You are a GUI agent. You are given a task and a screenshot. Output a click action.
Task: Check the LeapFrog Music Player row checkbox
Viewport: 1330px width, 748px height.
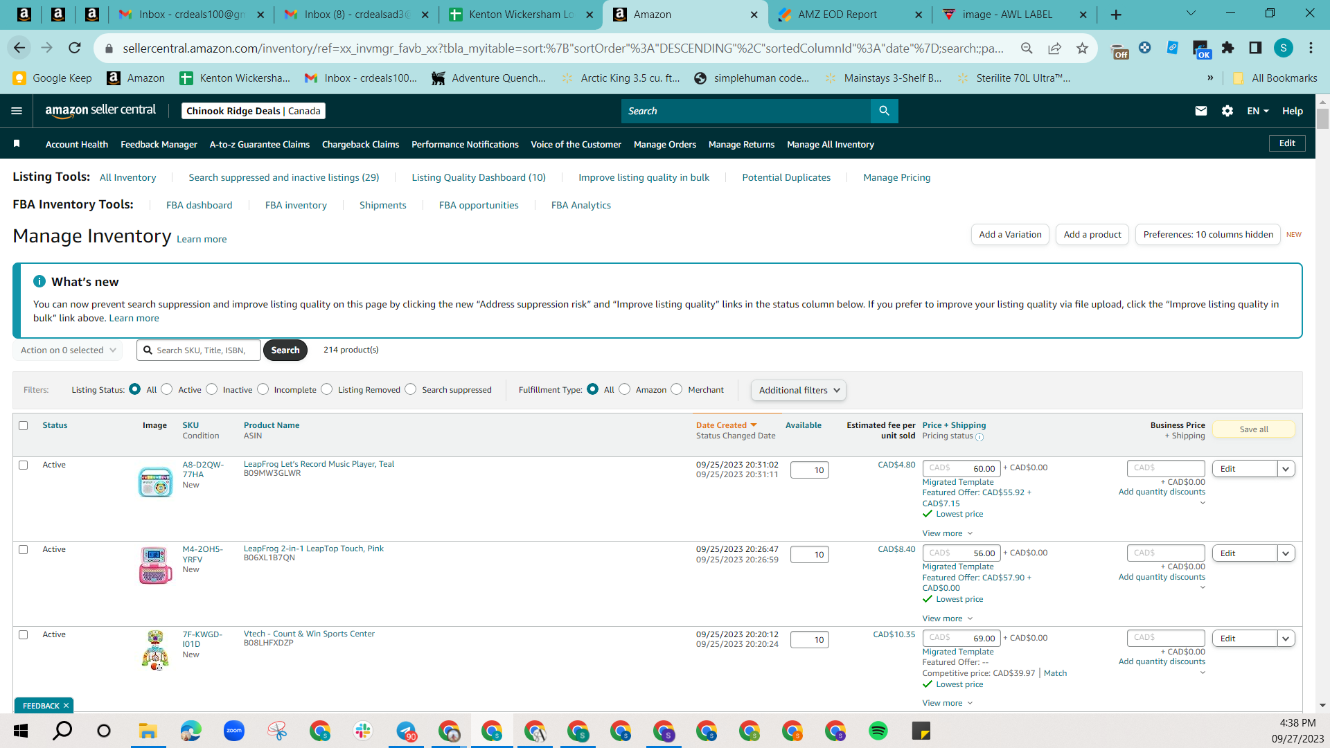click(x=24, y=465)
